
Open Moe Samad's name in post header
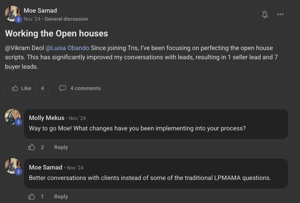pos(40,10)
